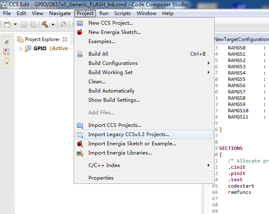Expand Build Working Set submenu
This screenshot has height=214, width=269.
point(144,72)
